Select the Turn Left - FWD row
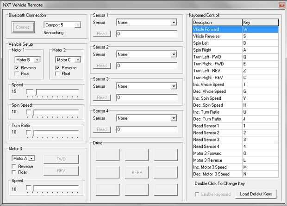 click(x=235, y=57)
